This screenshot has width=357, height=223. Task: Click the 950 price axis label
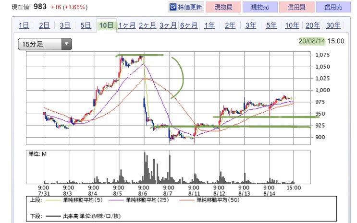[x=320, y=114]
